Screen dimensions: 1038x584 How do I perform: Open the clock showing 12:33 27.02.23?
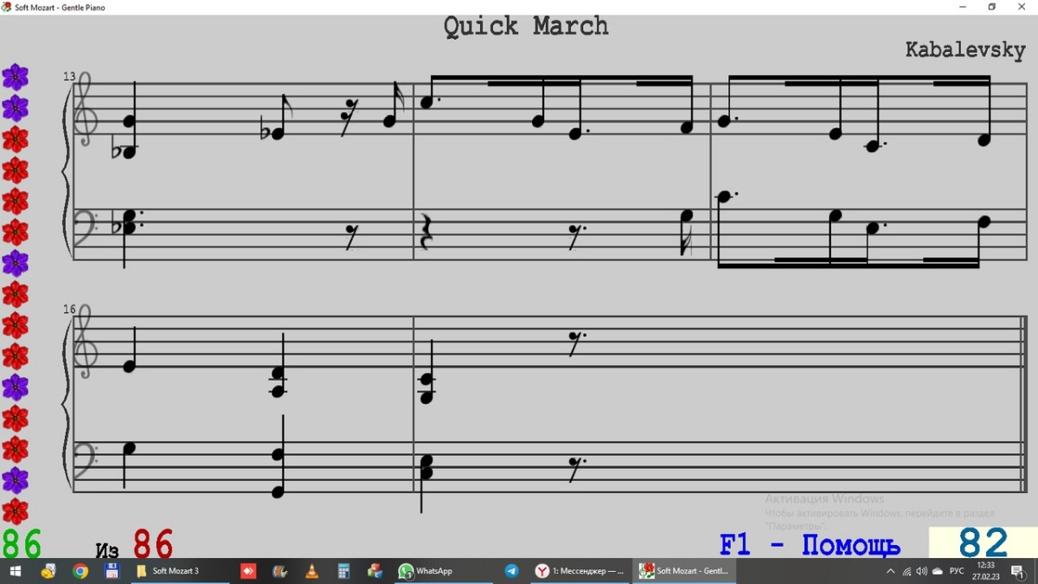pos(984,571)
